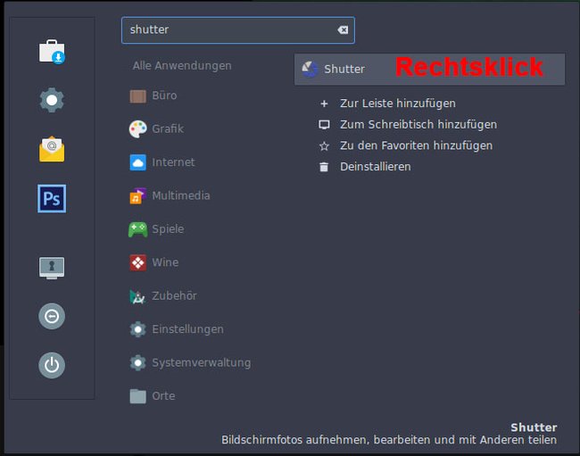Open the Software Manager favorite icon

[52, 52]
